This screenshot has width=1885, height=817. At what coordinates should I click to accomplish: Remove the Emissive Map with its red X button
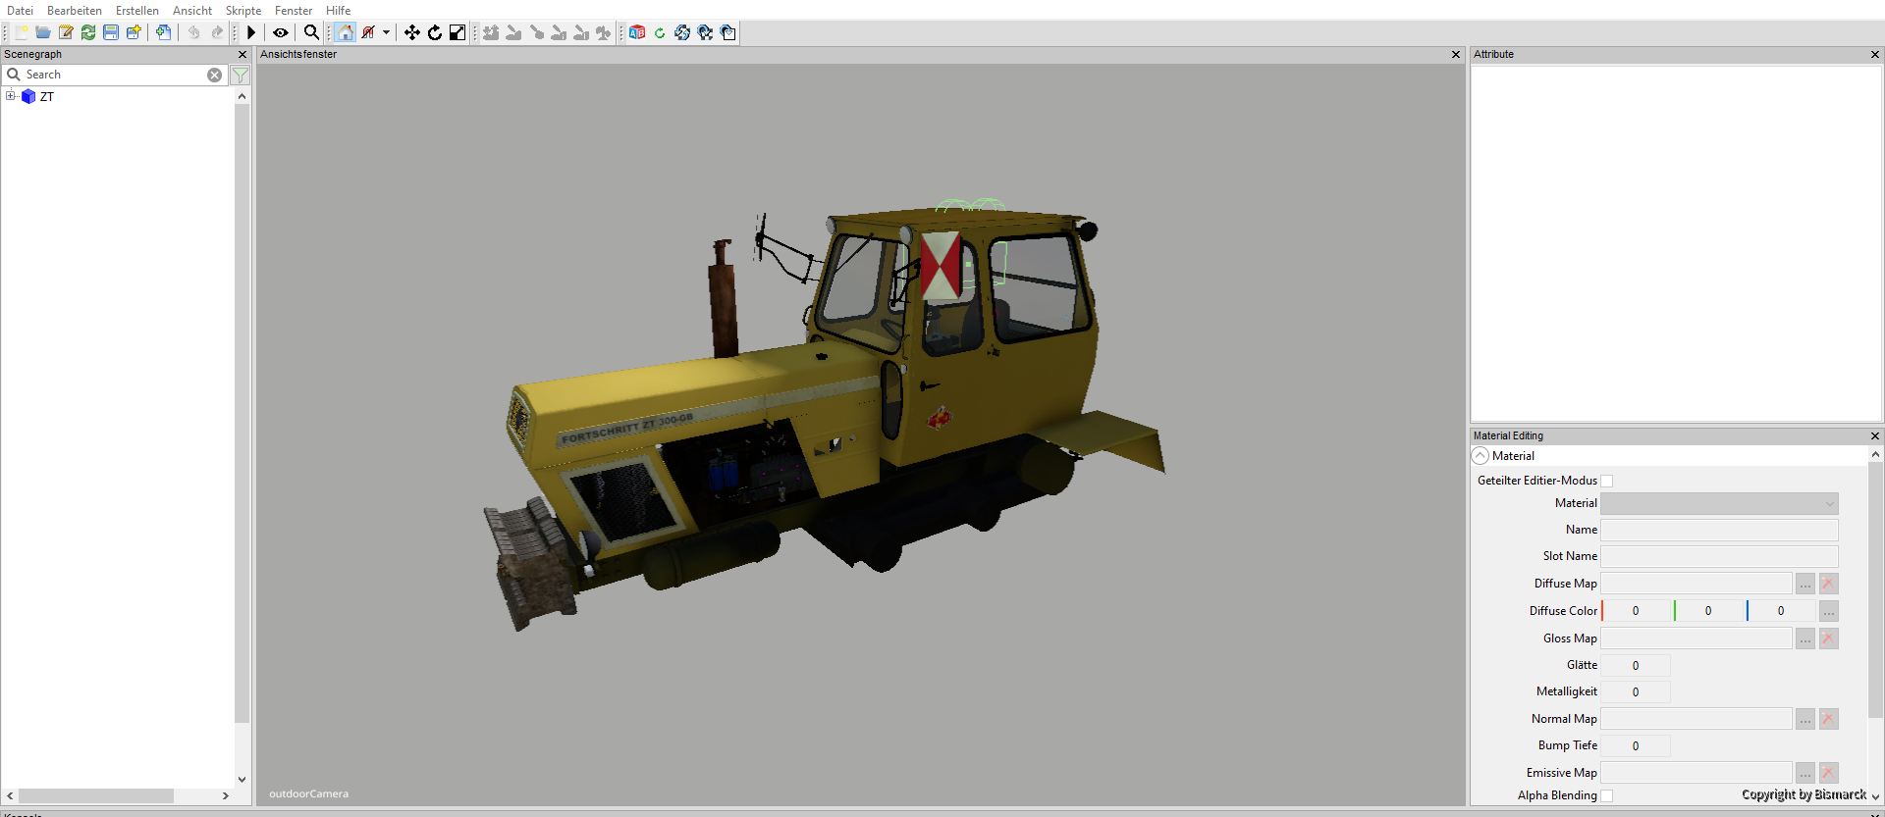pos(1828,773)
